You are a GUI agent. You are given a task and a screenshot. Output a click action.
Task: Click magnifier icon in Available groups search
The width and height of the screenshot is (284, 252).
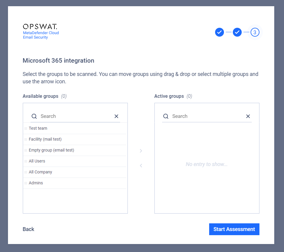coord(34,116)
